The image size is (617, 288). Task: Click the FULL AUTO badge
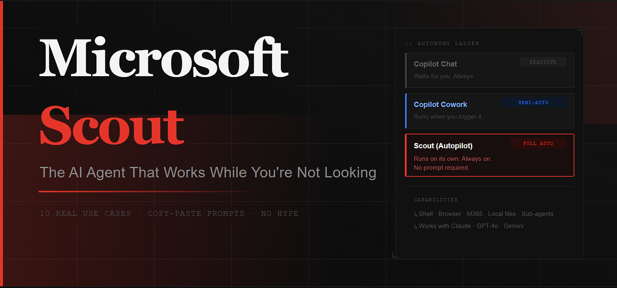(538, 144)
